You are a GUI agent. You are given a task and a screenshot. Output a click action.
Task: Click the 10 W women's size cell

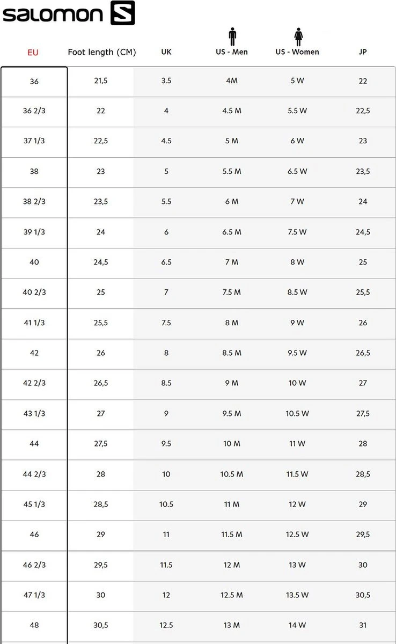coord(297,383)
